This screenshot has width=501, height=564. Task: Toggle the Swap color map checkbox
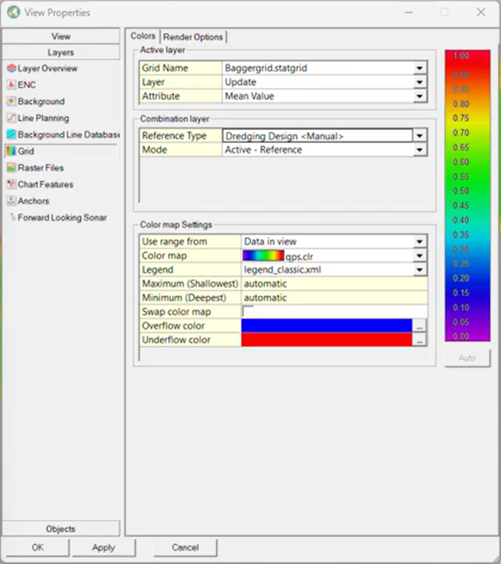248,311
